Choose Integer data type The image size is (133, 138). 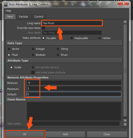click(33, 49)
